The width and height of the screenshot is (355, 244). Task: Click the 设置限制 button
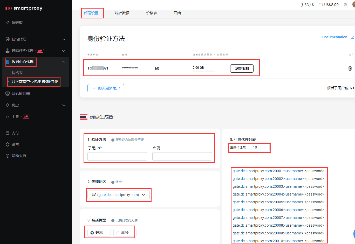[x=242, y=68]
